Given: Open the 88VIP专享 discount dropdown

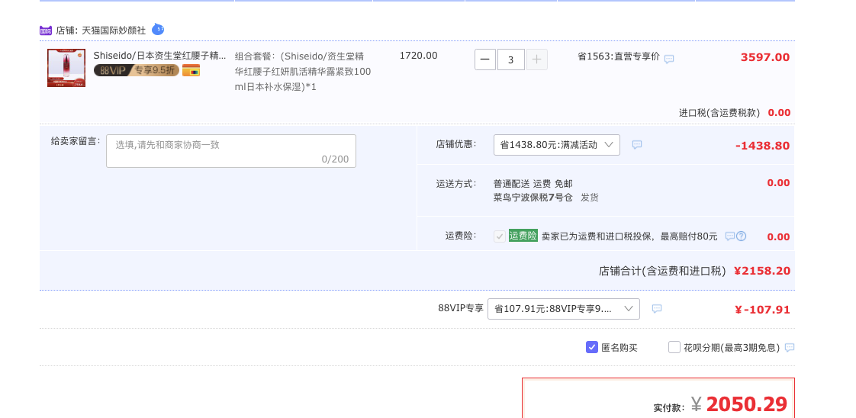Looking at the screenshot, I should pyautogui.click(x=563, y=309).
